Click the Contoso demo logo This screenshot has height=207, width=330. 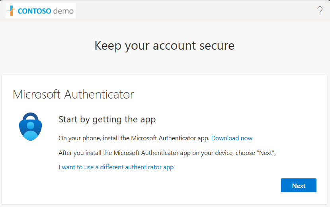point(41,11)
